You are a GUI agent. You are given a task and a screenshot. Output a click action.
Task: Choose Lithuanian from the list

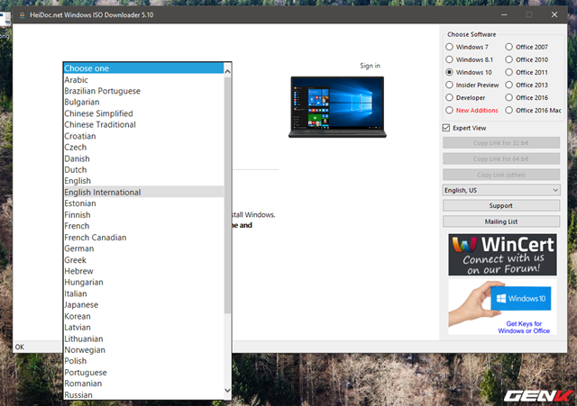pos(143,338)
